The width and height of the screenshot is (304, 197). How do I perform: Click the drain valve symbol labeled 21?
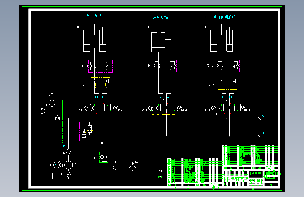coord(160,177)
